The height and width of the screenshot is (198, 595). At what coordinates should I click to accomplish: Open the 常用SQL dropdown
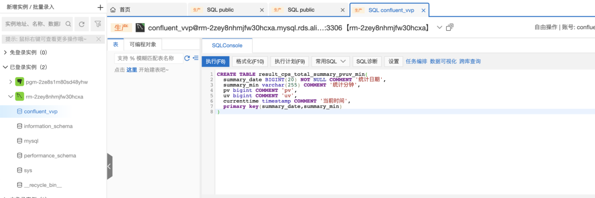click(330, 62)
